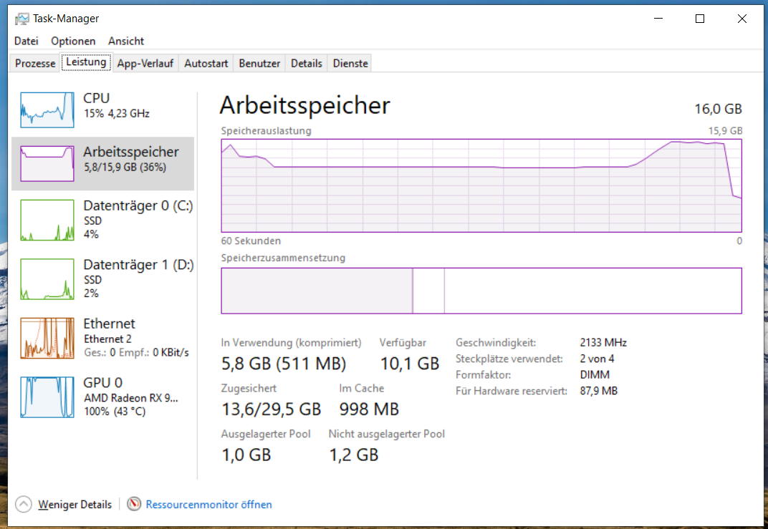768x529 pixels.
Task: Open the Details tab
Action: point(306,63)
